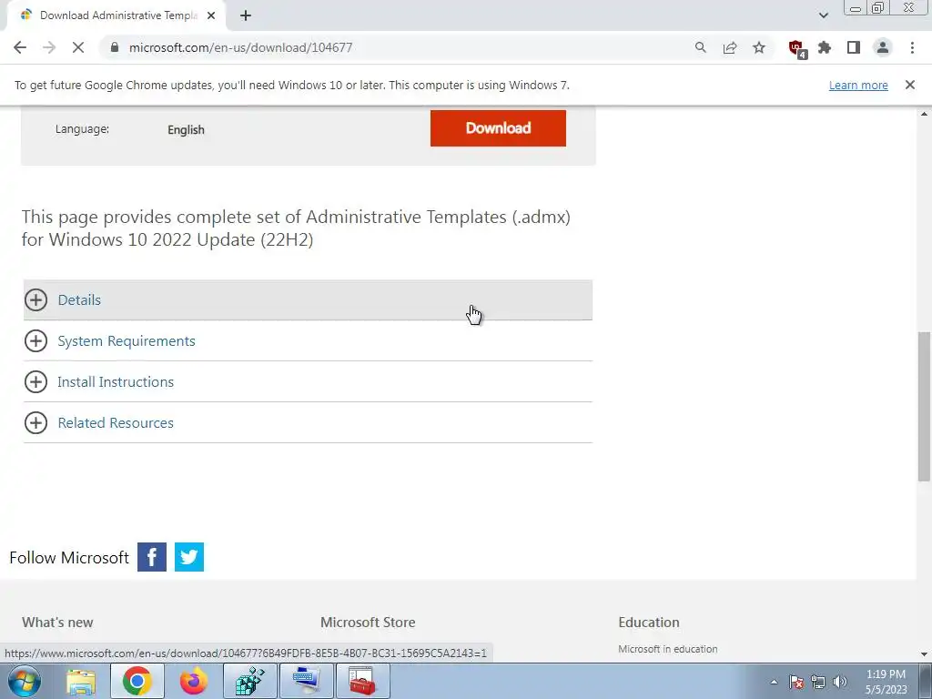This screenshot has height=699, width=932.
Task: Click the Related Resources plus icon
Action: (x=35, y=422)
